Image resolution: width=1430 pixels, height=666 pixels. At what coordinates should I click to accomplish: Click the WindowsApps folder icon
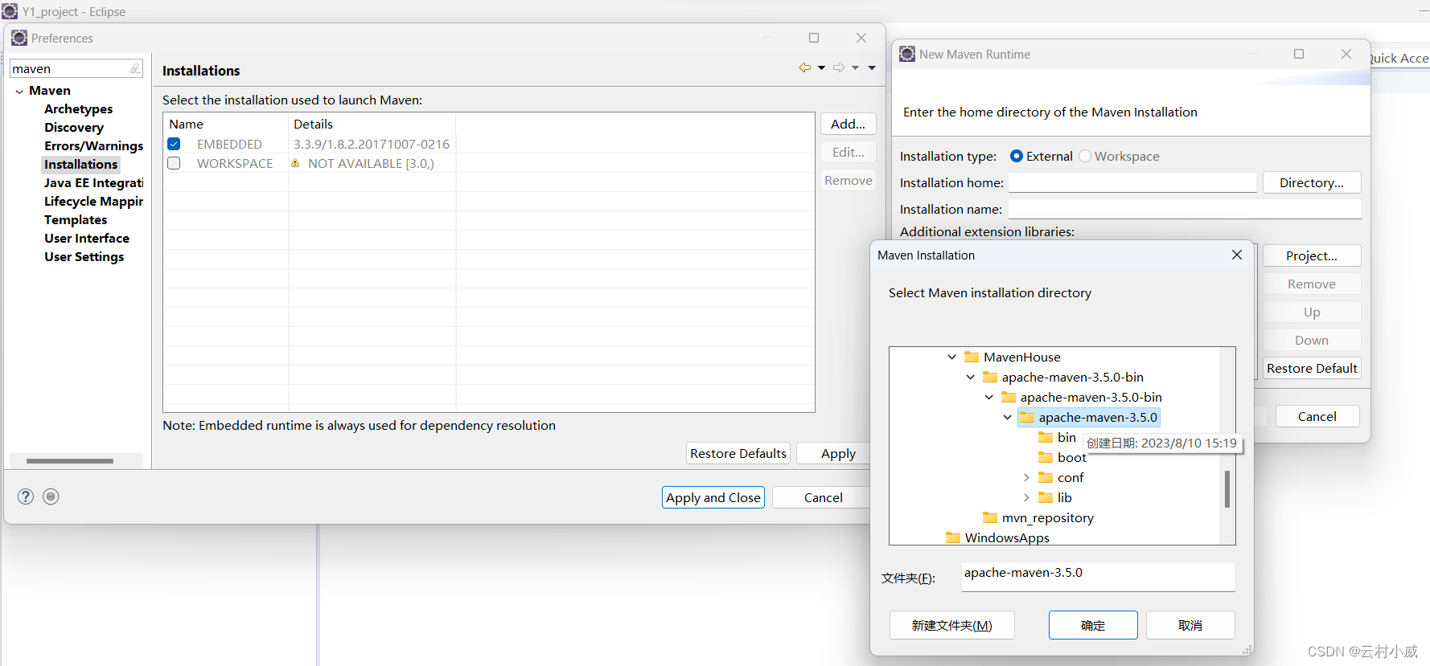pos(953,537)
